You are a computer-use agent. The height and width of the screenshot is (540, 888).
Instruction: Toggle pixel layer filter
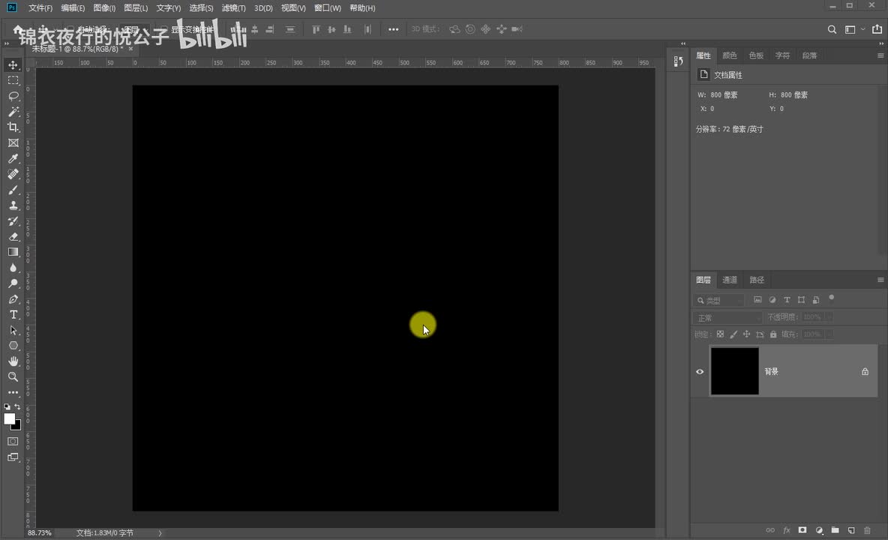pyautogui.click(x=757, y=299)
